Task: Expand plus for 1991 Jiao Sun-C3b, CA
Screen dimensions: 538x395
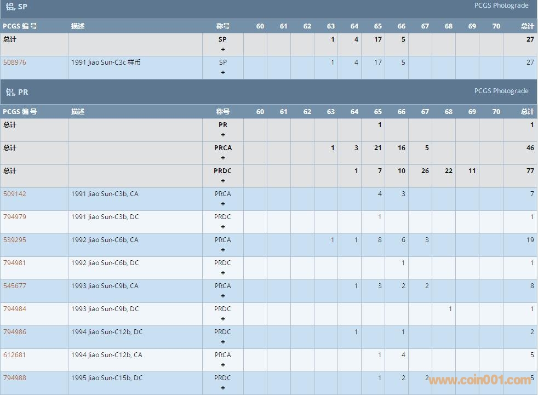Action: (x=223, y=204)
